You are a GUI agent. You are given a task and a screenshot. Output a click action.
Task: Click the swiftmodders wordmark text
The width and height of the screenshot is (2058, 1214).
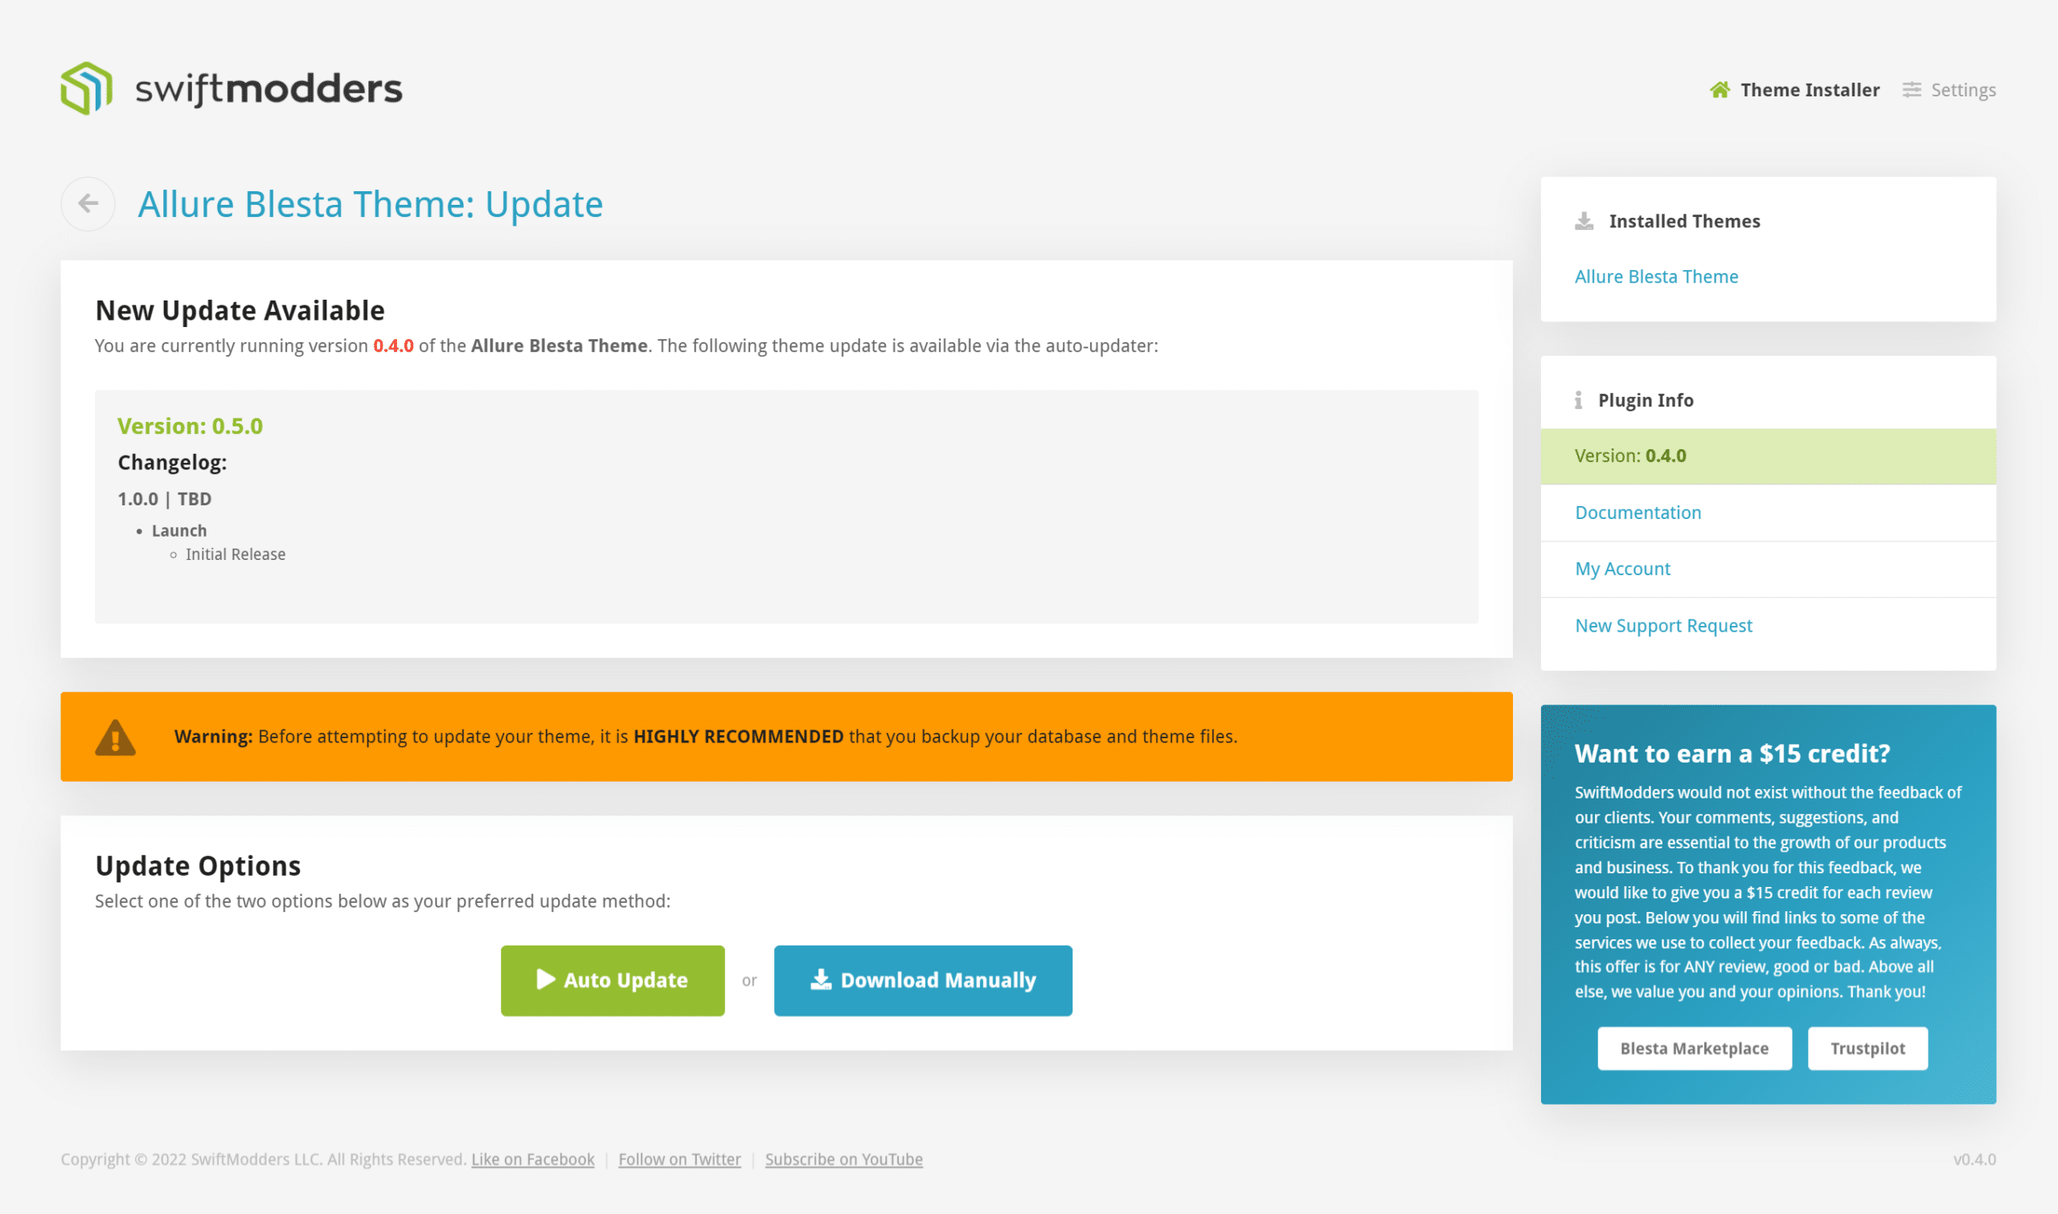tap(269, 88)
